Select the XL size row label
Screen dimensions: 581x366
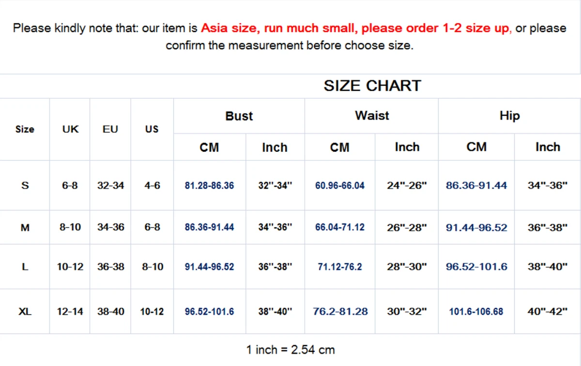coord(25,312)
